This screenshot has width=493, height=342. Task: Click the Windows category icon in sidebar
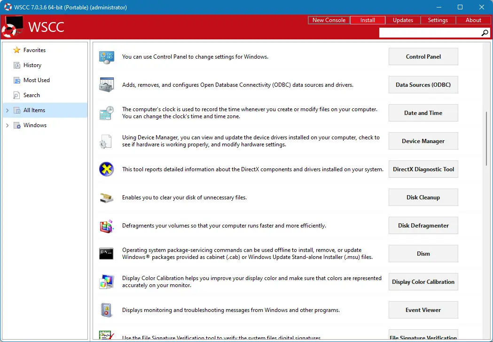[17, 125]
